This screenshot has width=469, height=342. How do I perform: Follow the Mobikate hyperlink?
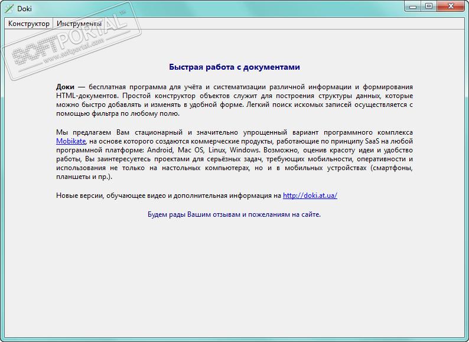click(x=71, y=141)
